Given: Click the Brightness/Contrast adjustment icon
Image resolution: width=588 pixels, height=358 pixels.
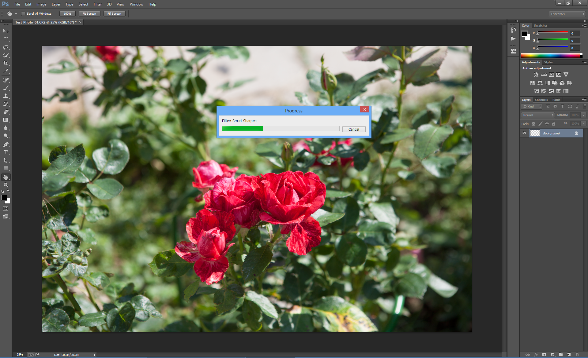Looking at the screenshot, I should [x=536, y=75].
